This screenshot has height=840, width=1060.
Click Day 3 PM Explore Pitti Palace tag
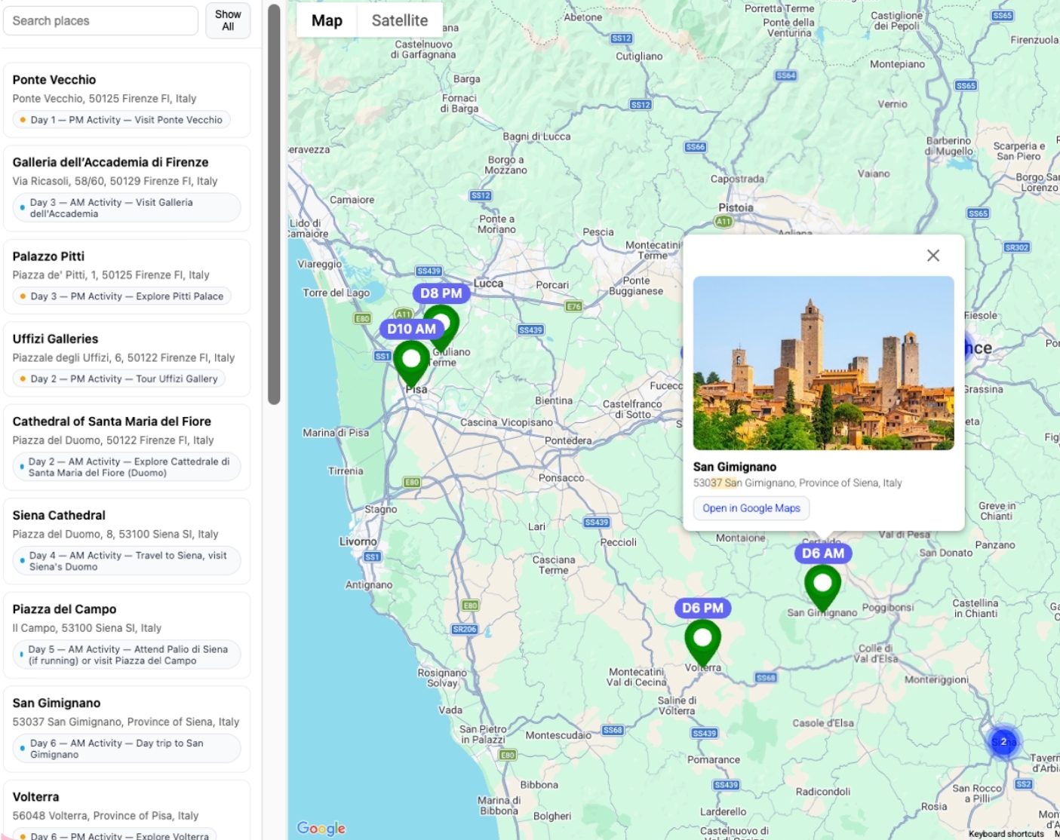click(121, 296)
